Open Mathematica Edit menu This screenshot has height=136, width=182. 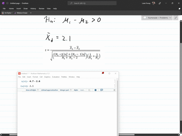24,77
